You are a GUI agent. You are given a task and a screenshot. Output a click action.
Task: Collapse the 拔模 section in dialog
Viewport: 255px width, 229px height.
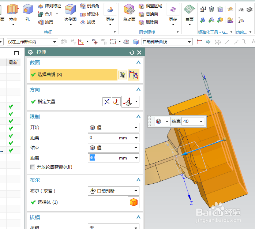pos(138,217)
